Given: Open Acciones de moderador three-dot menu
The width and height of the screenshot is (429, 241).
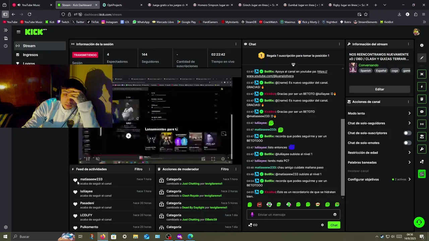Looking at the screenshot, I should pos(236,169).
